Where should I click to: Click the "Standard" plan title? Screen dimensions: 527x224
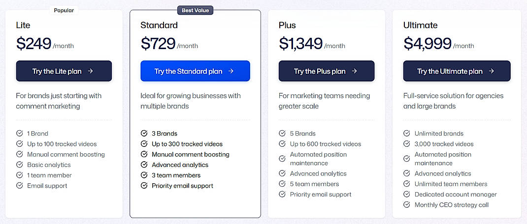point(159,25)
